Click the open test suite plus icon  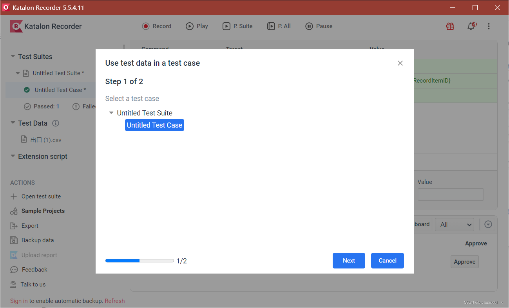point(14,196)
